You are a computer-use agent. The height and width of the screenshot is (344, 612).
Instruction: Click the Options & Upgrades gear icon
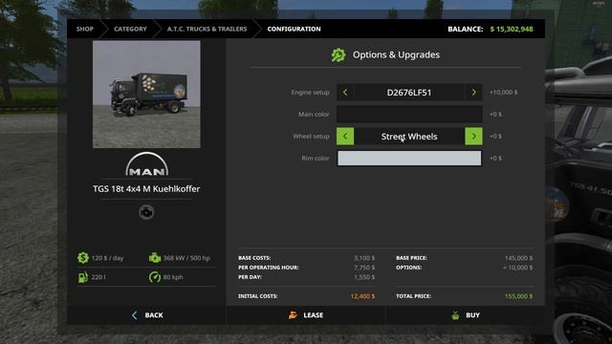click(x=338, y=55)
